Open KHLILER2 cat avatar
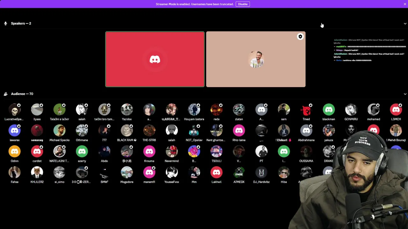The image size is (408, 229). click(37, 173)
